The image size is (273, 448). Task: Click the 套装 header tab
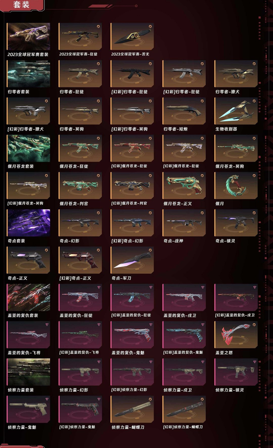click(21, 5)
